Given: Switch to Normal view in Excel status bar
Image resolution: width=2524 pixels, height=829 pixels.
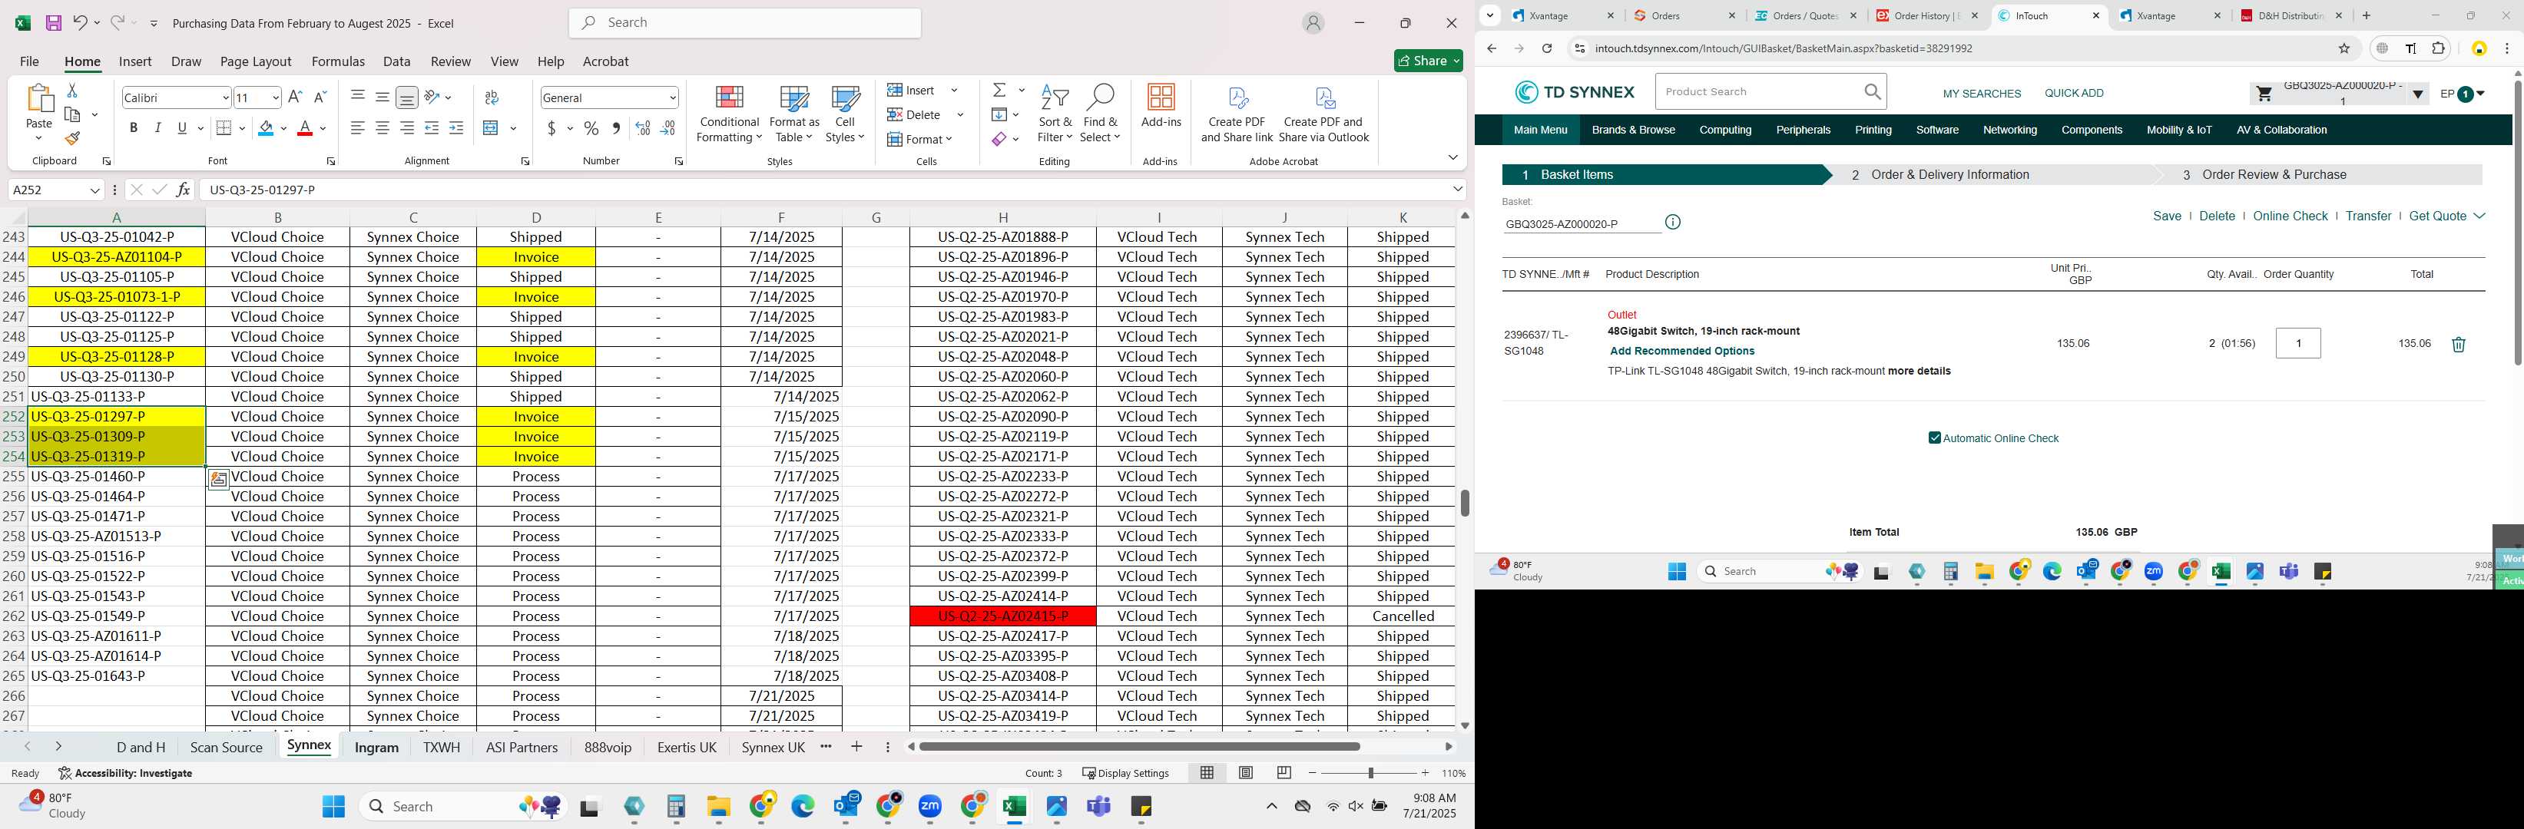Looking at the screenshot, I should click(1207, 772).
